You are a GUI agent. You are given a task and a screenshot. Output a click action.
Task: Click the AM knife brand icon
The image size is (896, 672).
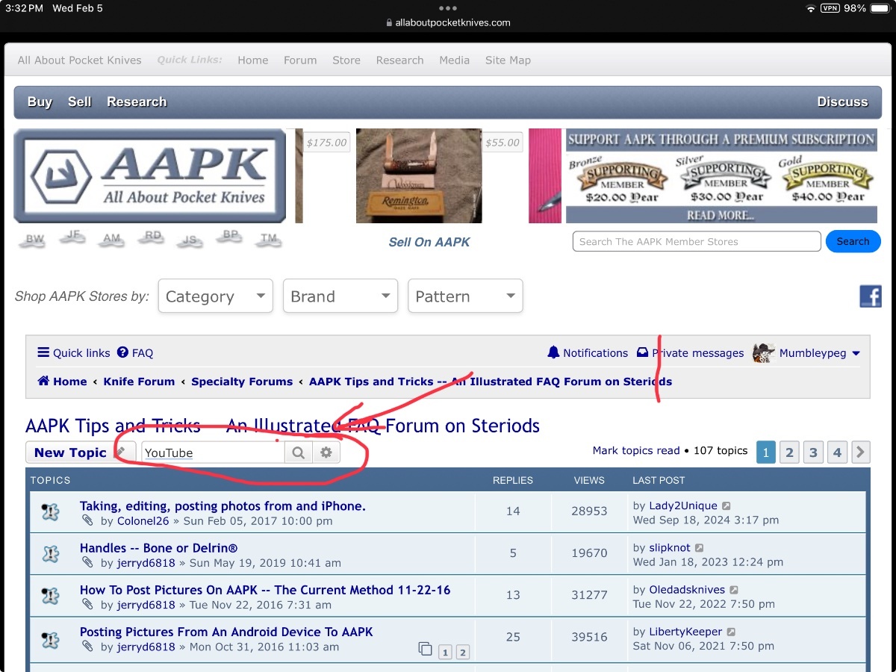click(x=112, y=240)
